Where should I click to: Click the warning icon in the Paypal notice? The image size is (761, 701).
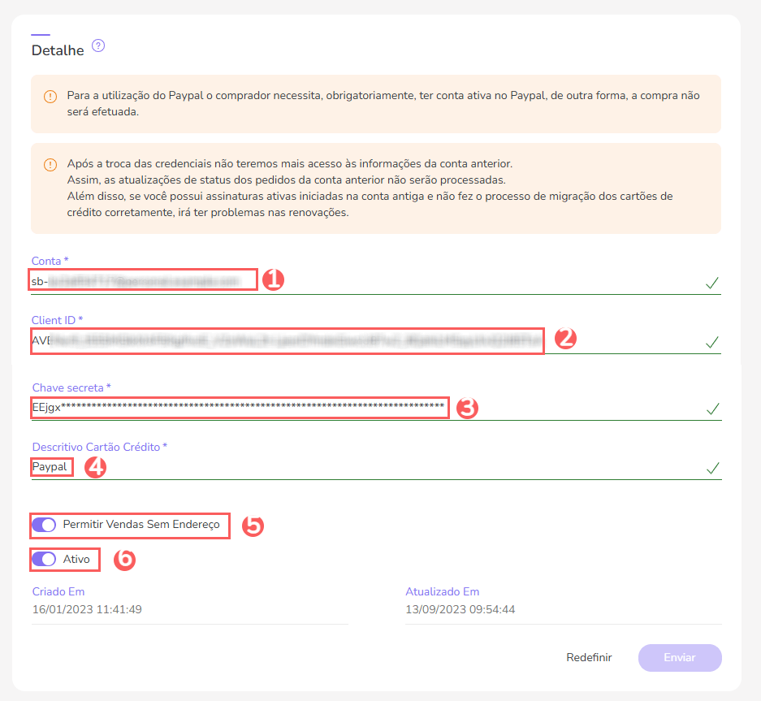click(x=50, y=97)
